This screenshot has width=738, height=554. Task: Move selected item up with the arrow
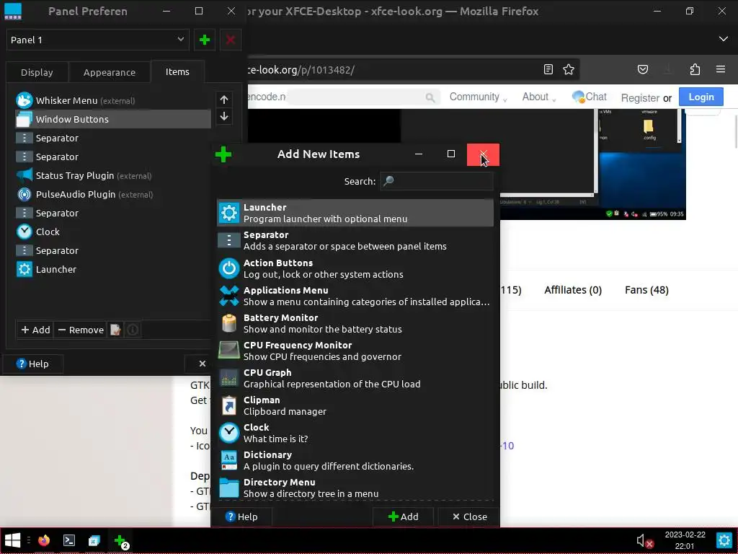pyautogui.click(x=224, y=100)
